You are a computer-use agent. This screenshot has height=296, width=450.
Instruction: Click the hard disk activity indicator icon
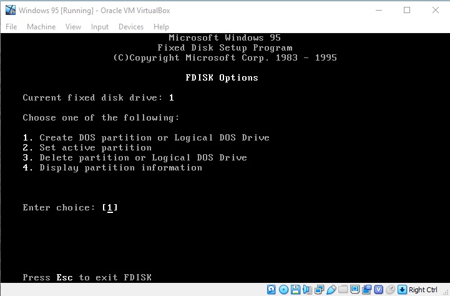point(271,289)
